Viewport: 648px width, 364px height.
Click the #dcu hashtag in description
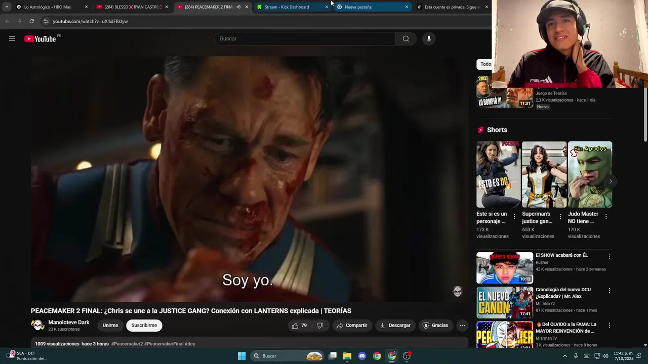(x=190, y=344)
